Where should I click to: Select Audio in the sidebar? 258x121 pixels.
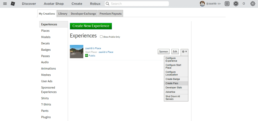45,62
